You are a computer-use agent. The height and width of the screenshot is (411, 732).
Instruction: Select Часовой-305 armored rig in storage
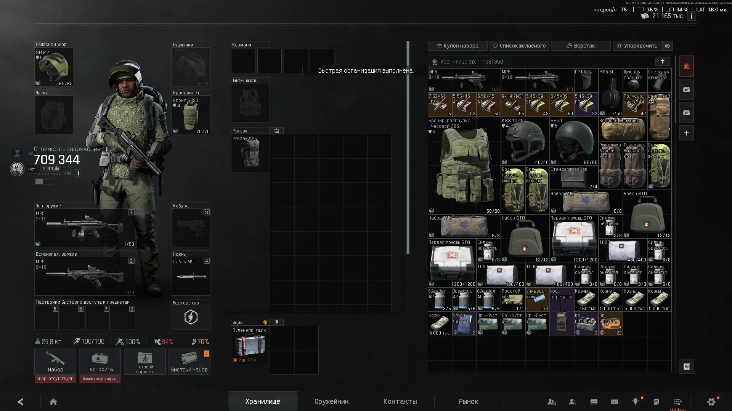coord(464,166)
